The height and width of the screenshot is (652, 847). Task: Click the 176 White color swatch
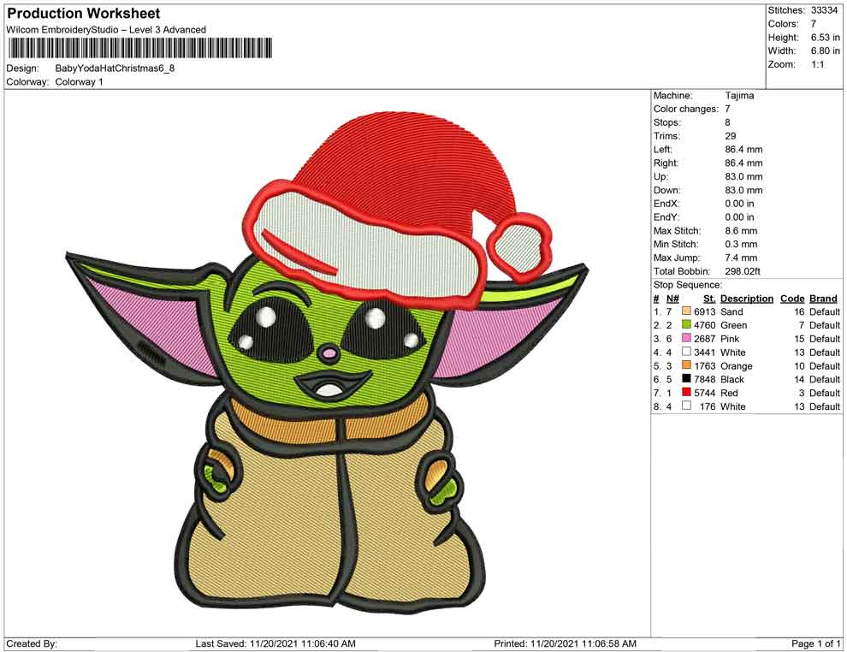(686, 406)
